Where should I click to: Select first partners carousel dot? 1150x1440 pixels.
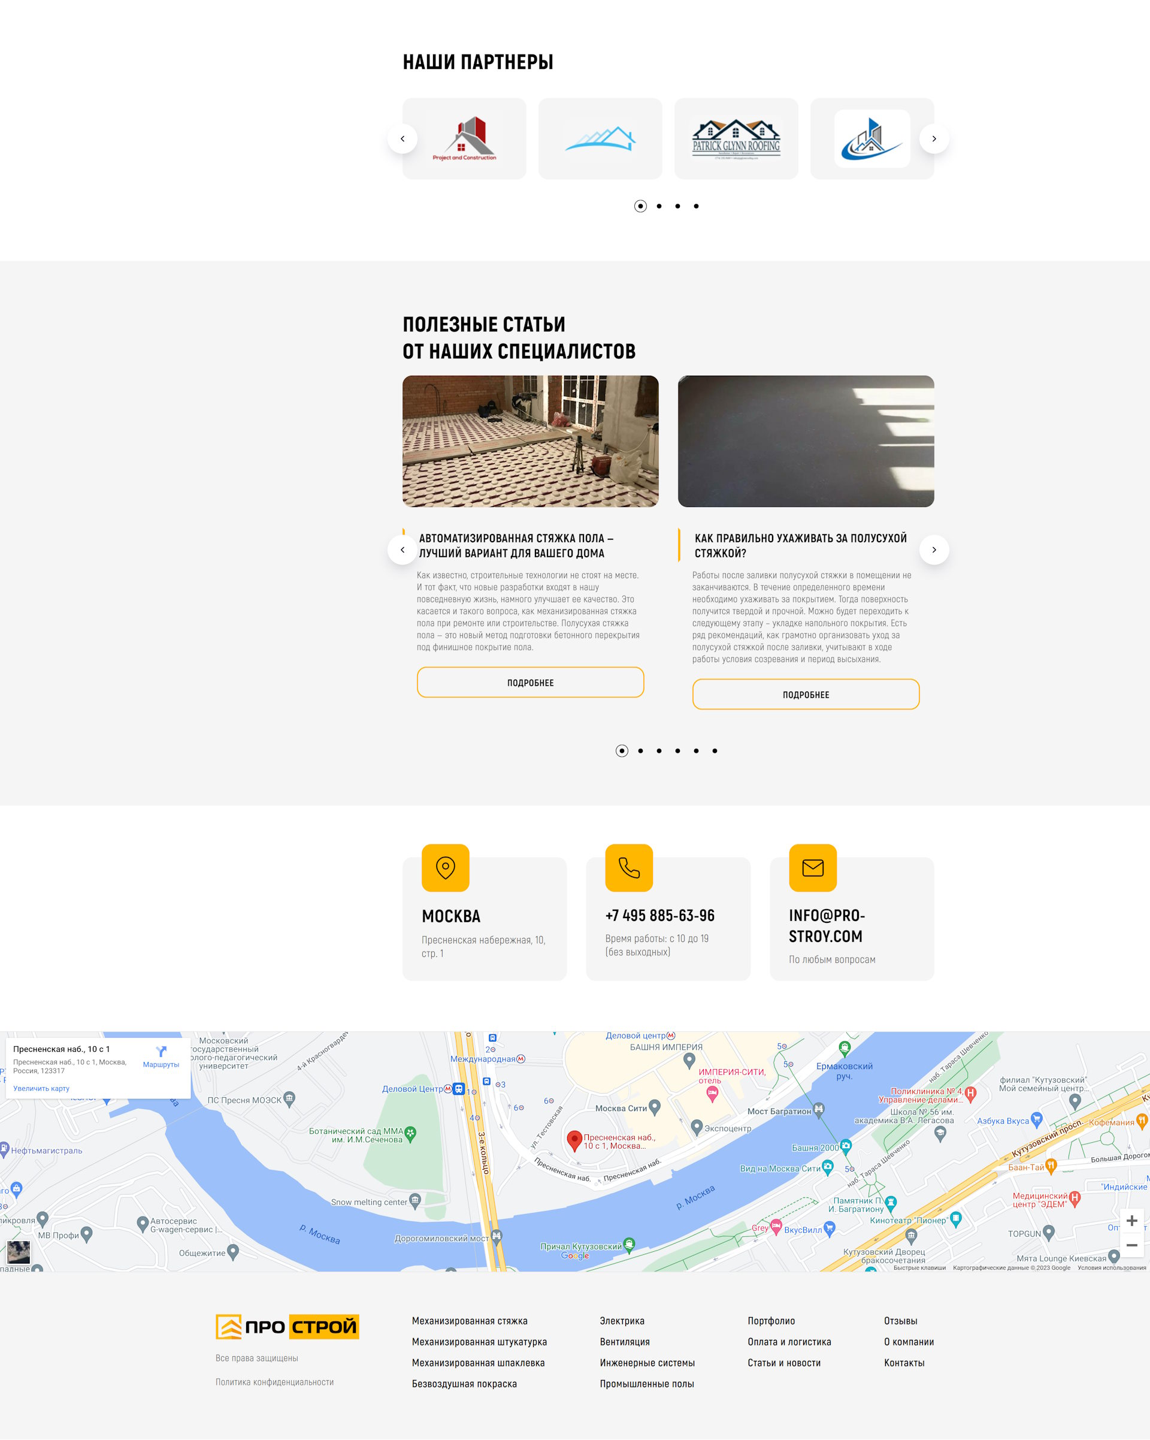641,206
